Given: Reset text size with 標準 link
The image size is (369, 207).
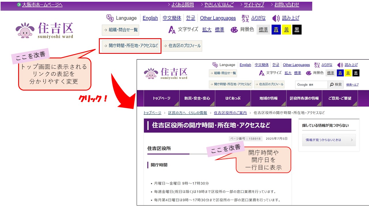Looking at the screenshot, I should point(219,30).
